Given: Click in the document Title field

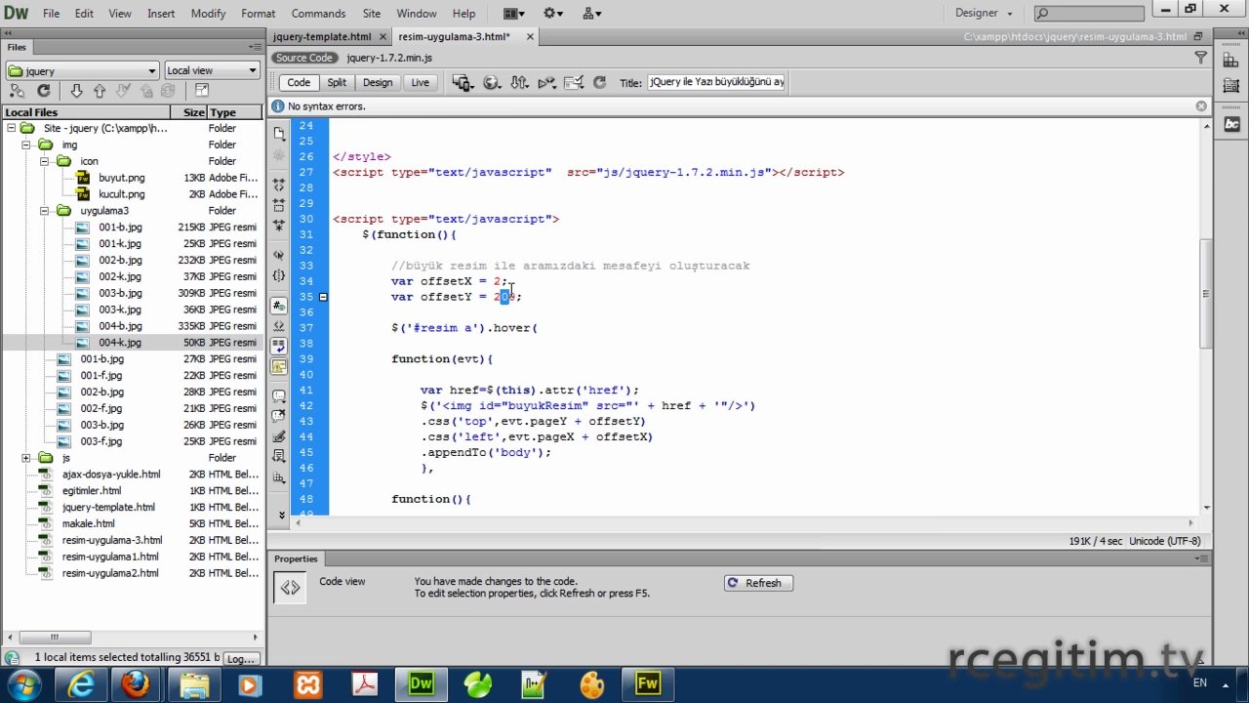Looking at the screenshot, I should [x=716, y=82].
